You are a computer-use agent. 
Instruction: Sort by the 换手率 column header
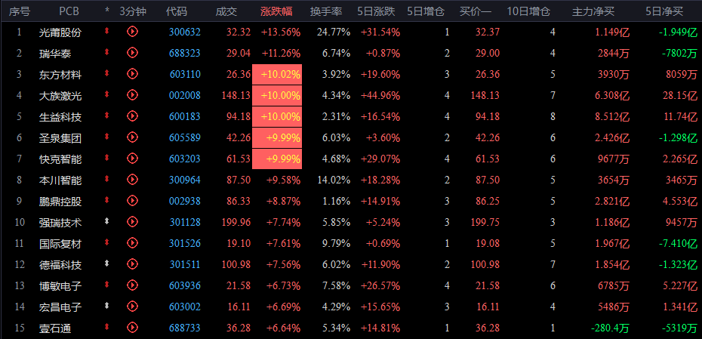[x=326, y=11]
